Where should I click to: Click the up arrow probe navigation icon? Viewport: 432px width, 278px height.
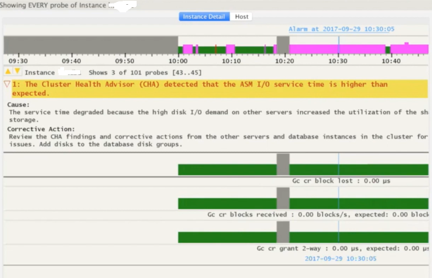8,71
